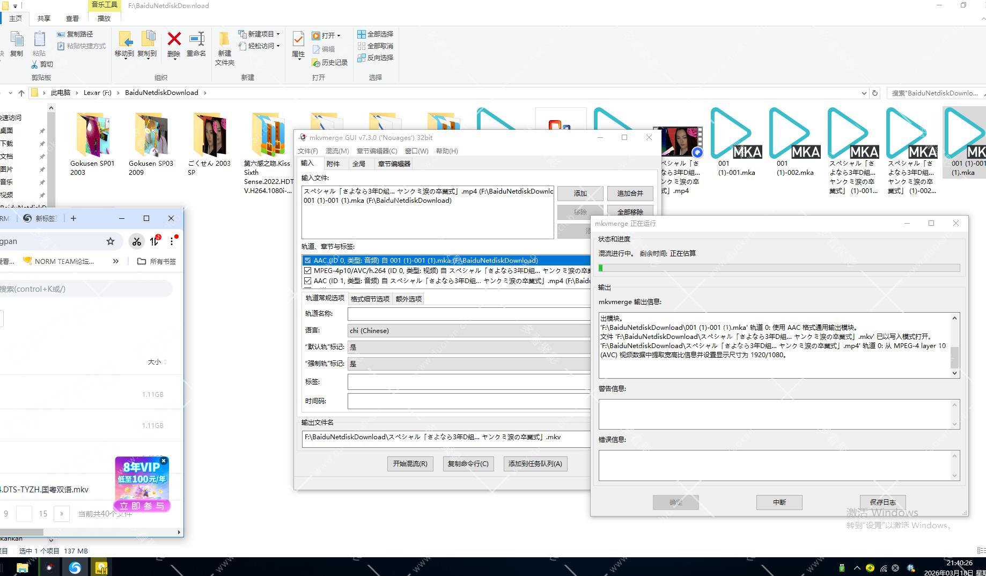The image size is (986, 576).
Task: Switch to the 附件 tab
Action: [x=333, y=164]
